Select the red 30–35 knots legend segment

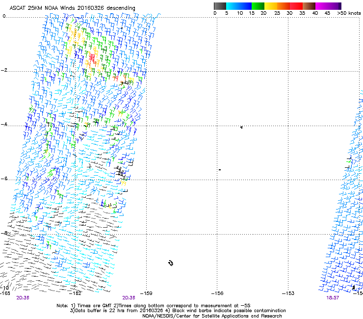click(x=296, y=6)
